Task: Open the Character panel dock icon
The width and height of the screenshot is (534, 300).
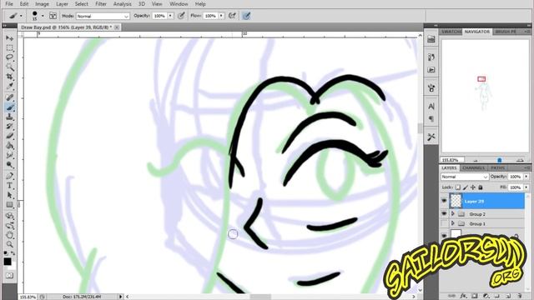Action: point(431,107)
